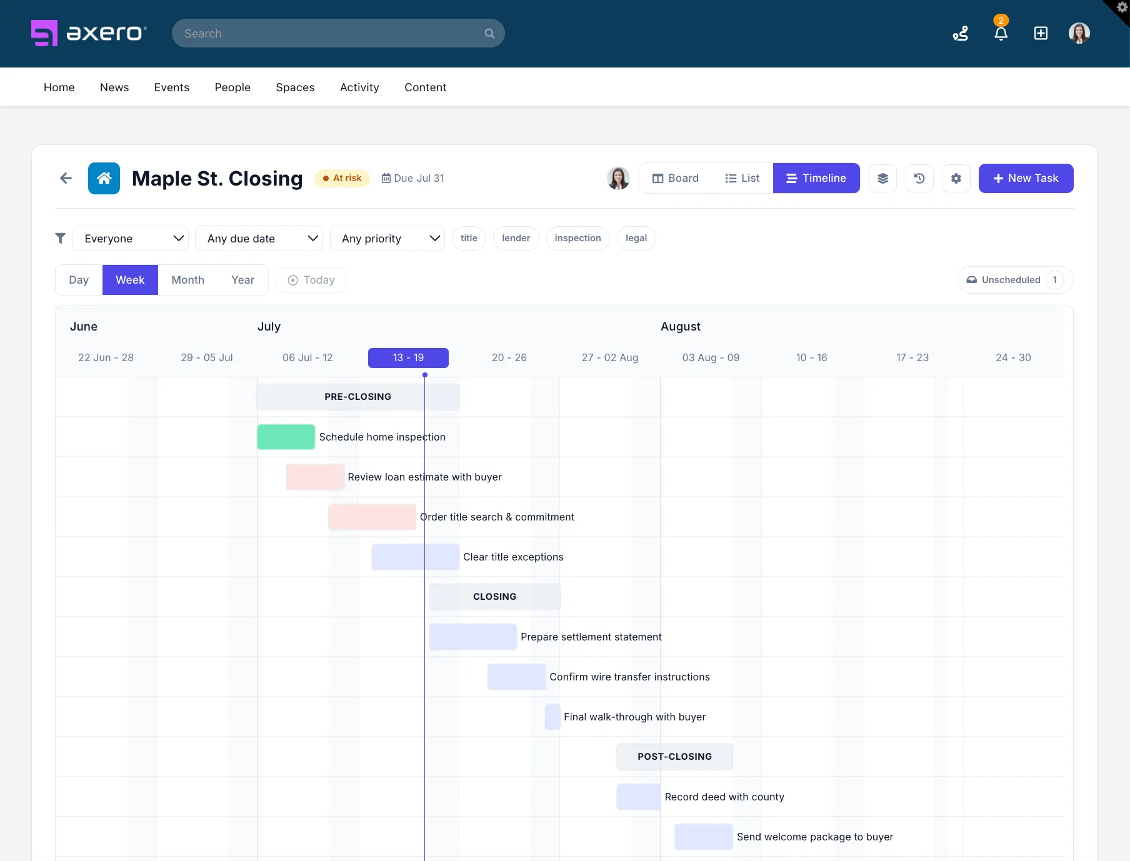Click the Maple St. Closing title
Viewport: 1130px width, 861px height.
217,178
